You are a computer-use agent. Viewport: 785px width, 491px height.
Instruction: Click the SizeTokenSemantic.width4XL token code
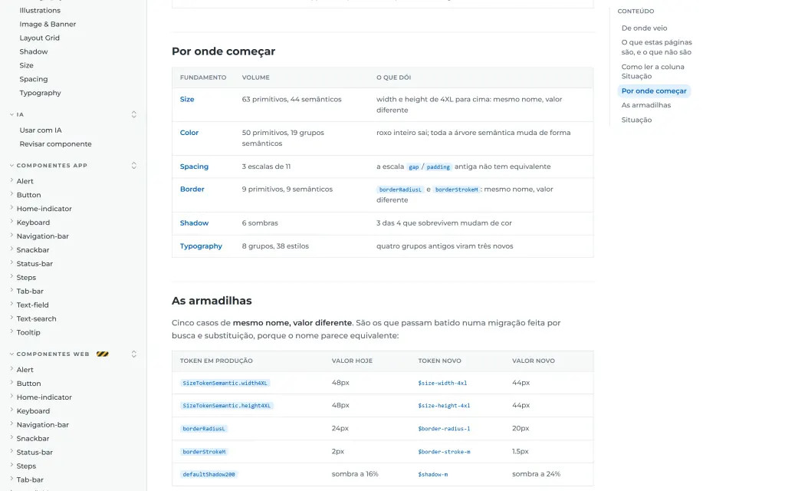click(x=225, y=384)
